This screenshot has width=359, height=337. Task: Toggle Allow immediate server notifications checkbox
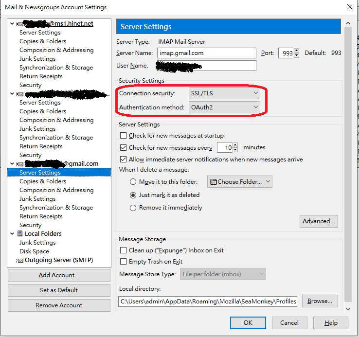pyautogui.click(x=123, y=159)
